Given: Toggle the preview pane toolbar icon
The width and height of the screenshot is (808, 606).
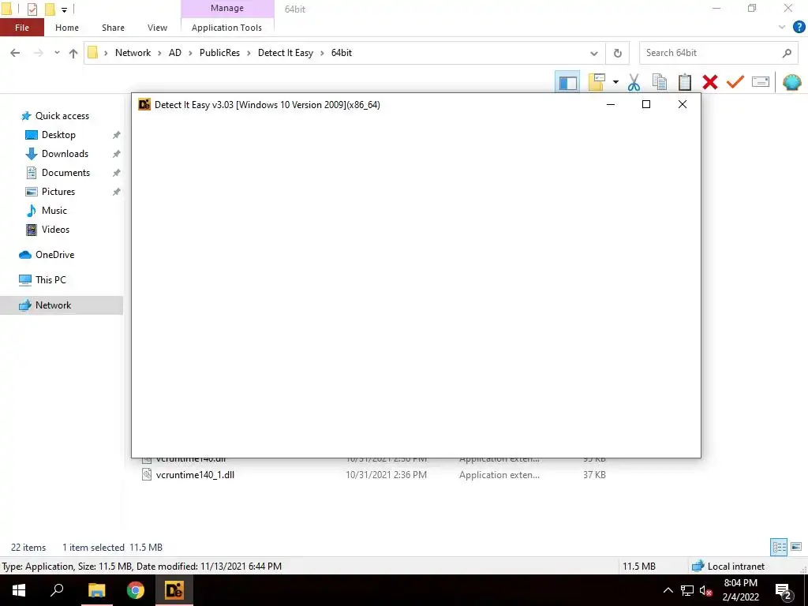Looking at the screenshot, I should 567,82.
